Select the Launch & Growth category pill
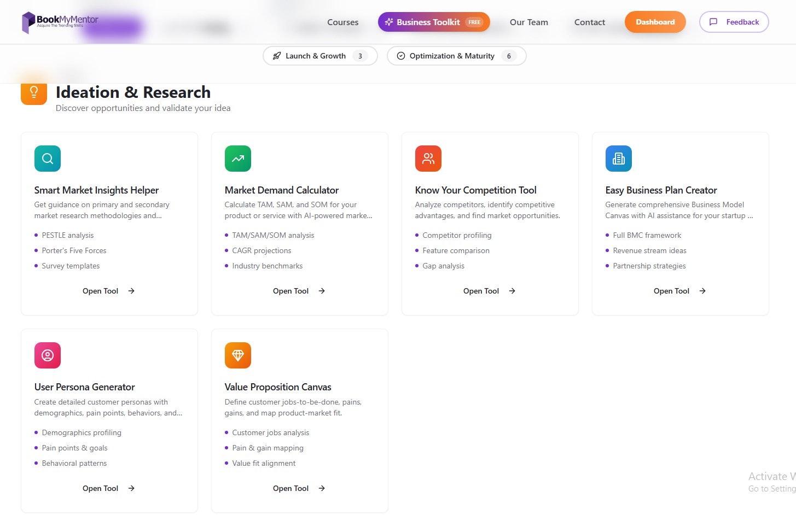The width and height of the screenshot is (796, 515). [x=319, y=55]
